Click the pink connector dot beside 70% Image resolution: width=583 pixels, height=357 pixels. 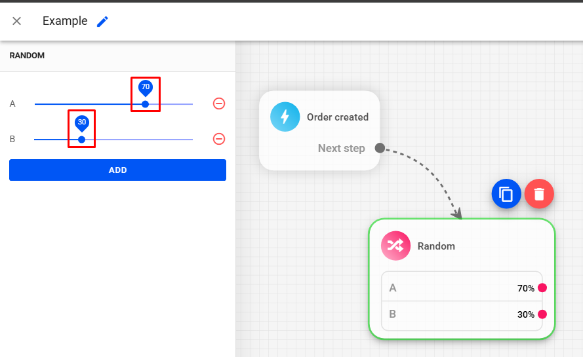coord(542,288)
